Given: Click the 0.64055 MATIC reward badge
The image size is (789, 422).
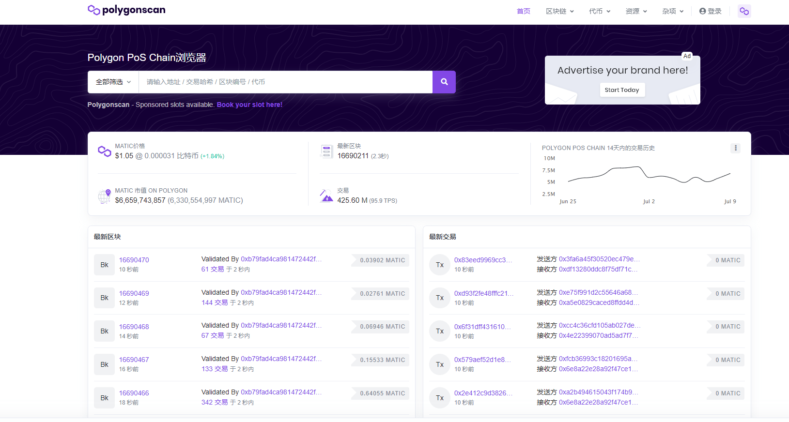Looking at the screenshot, I should click(381, 393).
